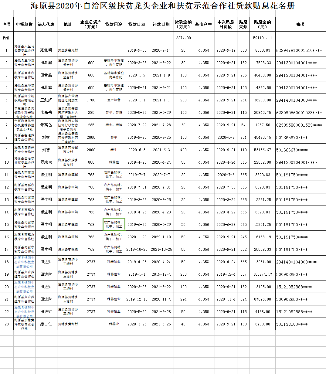
Task: Click the total subsidy amount 591191.11 cell
Action: pos(263,38)
